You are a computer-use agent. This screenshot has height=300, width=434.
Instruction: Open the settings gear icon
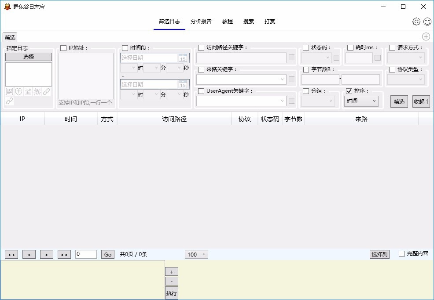416,21
